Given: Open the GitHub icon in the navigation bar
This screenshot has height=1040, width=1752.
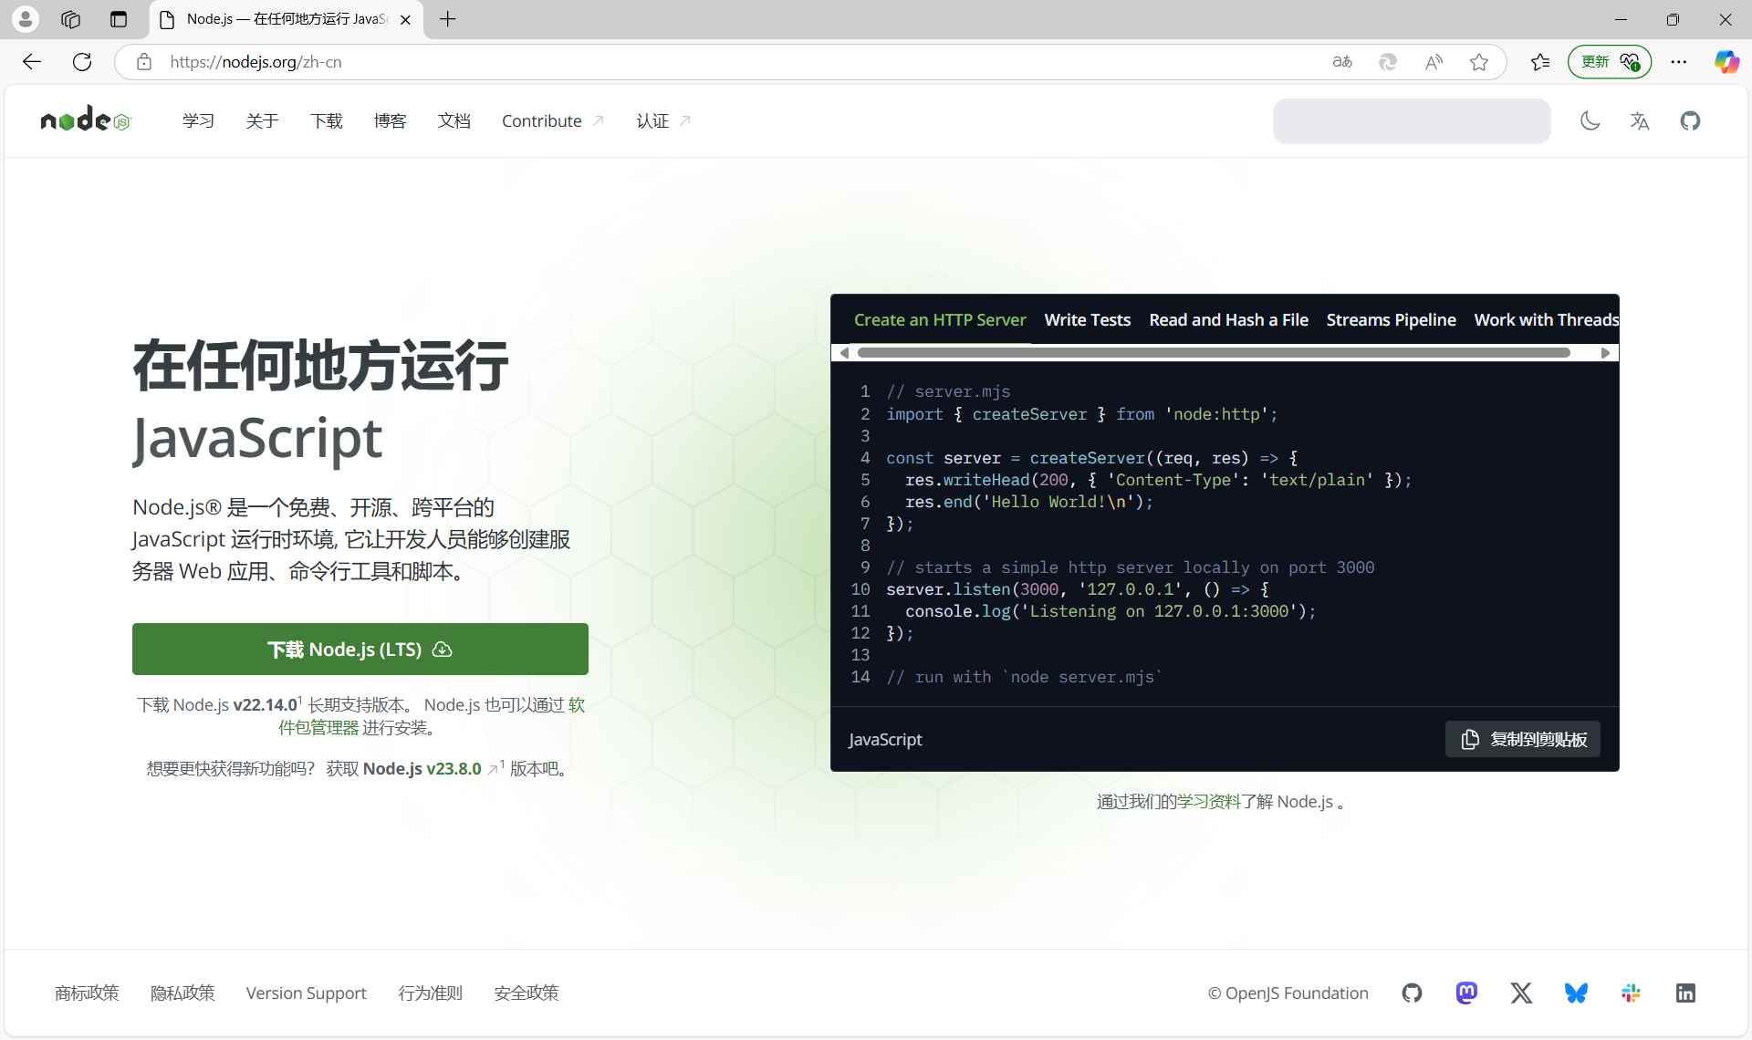Looking at the screenshot, I should [1689, 120].
